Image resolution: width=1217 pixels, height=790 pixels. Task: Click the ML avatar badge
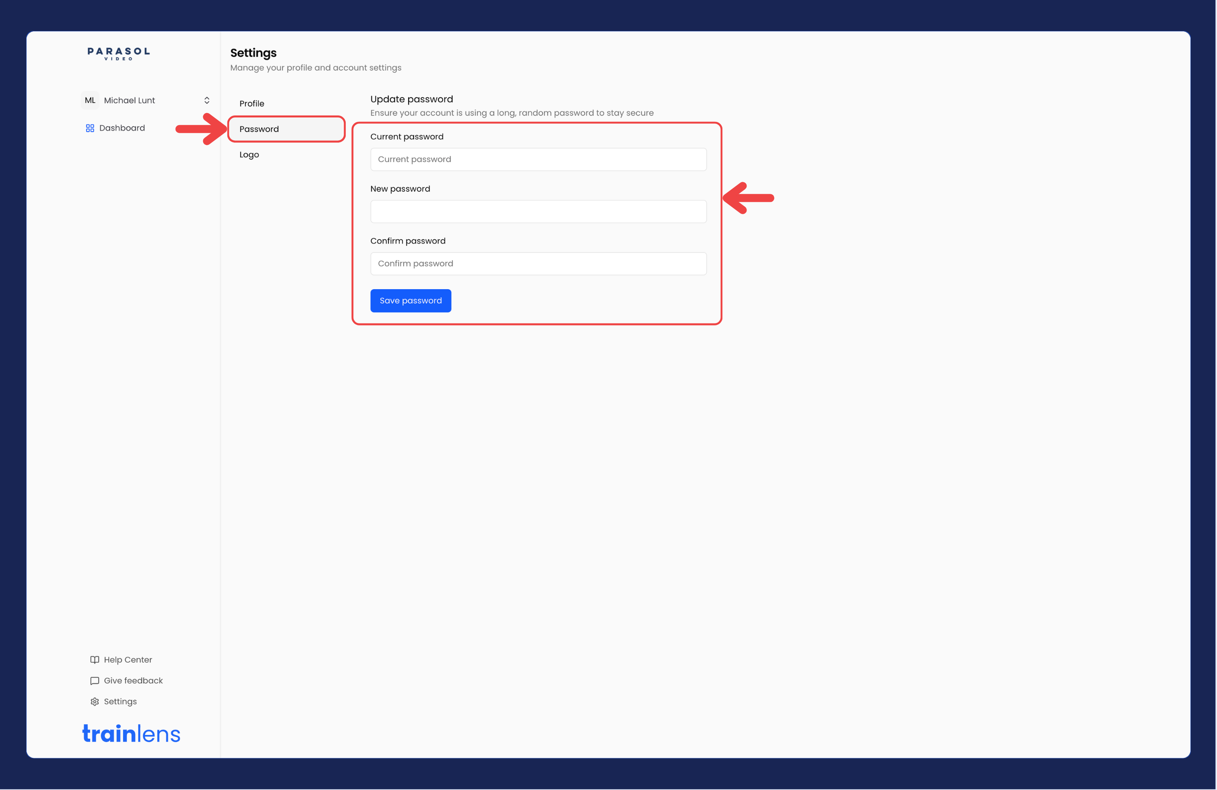(90, 100)
